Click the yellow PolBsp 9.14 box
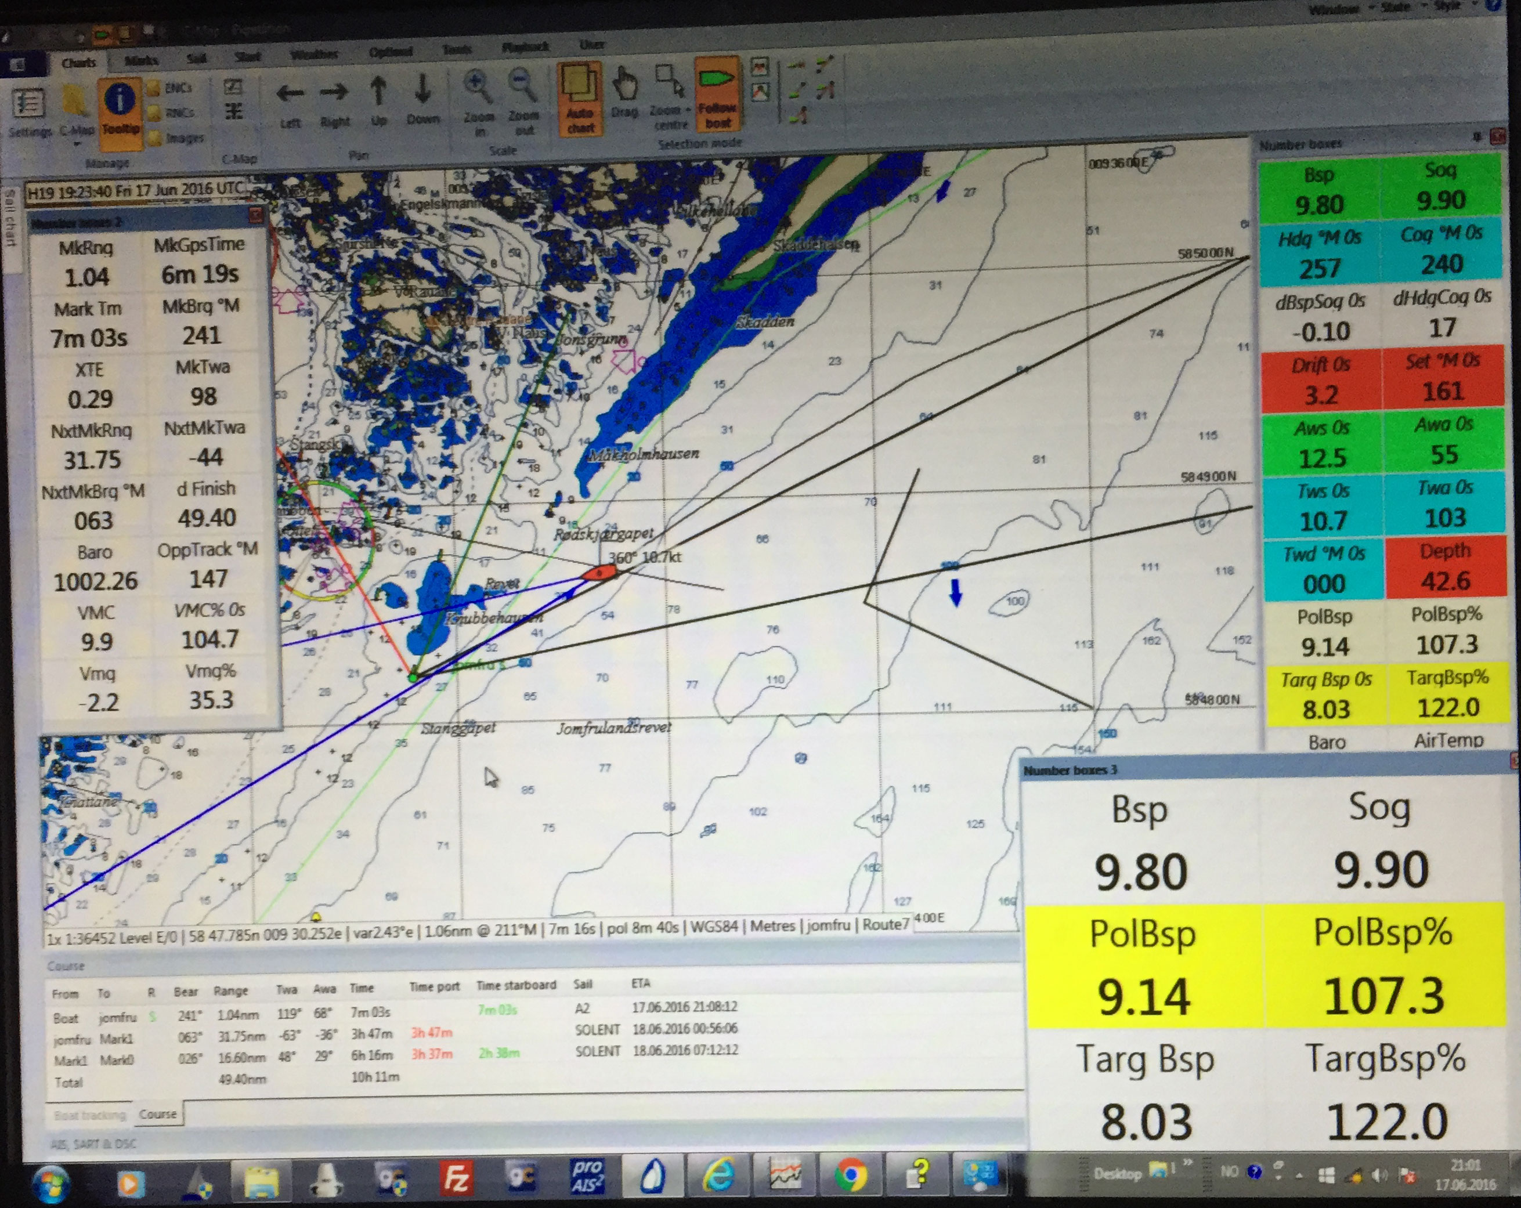The width and height of the screenshot is (1521, 1208). click(1144, 965)
